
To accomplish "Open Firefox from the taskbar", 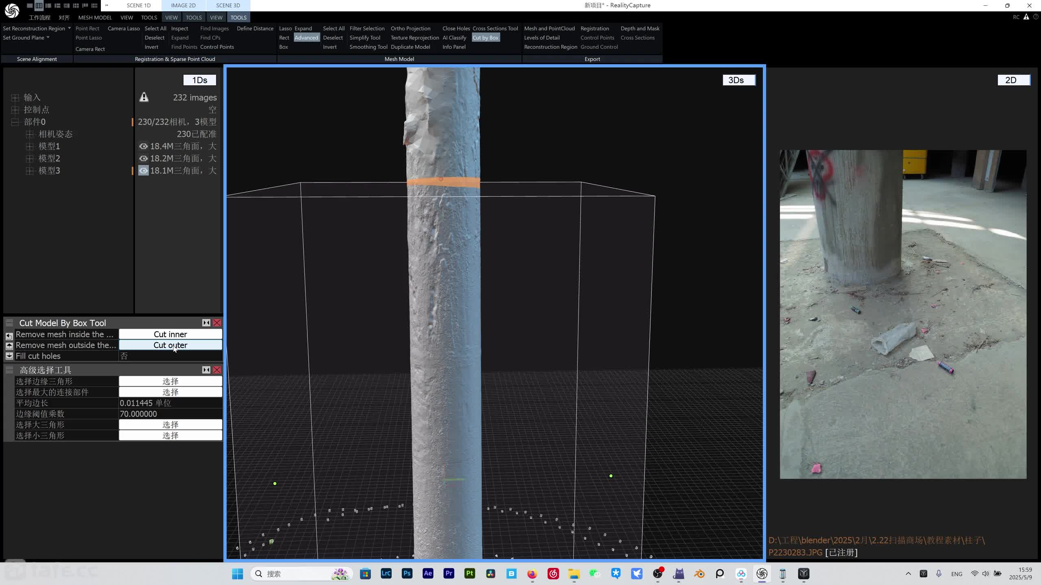I will (x=532, y=574).
